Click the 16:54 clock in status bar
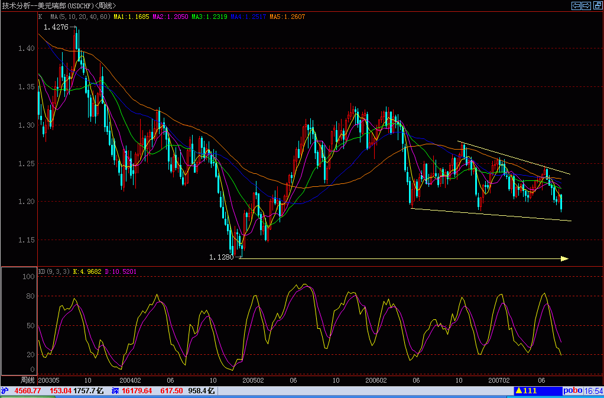Screen dimensions: 604x398 594,391
